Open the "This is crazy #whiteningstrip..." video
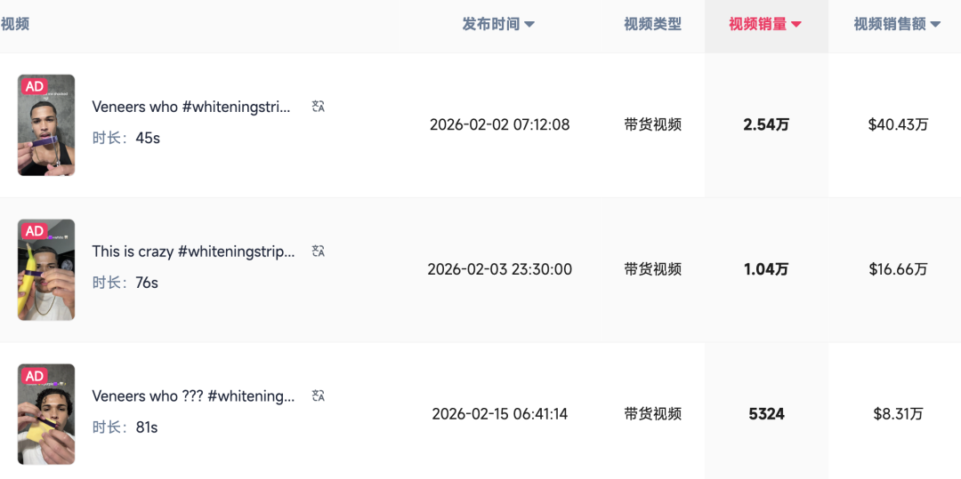Viewport: 961px width, 479px height. coord(193,251)
